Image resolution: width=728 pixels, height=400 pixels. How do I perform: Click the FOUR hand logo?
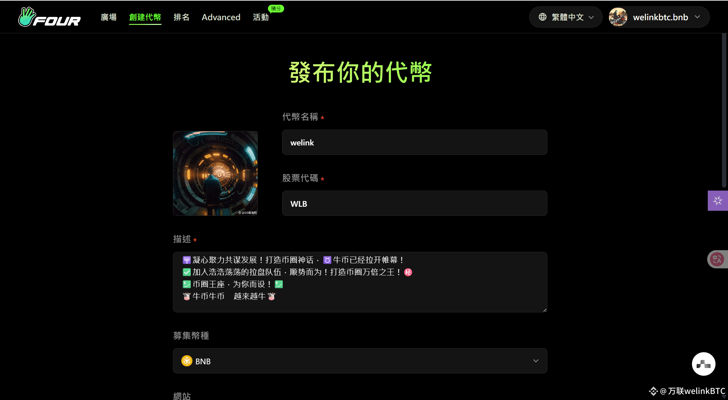[x=50, y=17]
